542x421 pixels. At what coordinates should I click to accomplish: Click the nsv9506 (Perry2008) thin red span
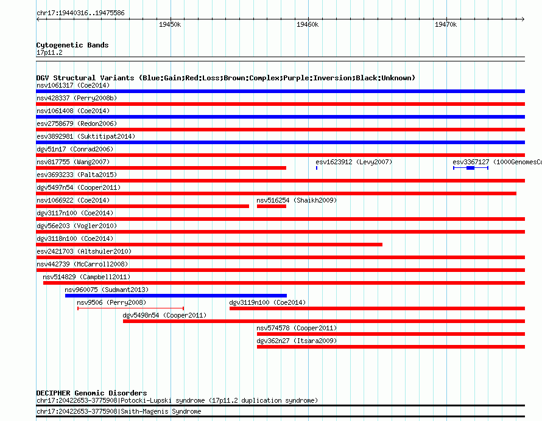131,308
